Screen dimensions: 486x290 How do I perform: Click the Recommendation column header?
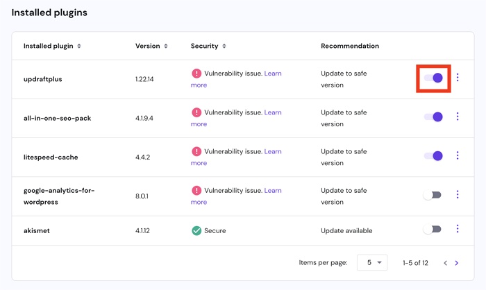350,46
